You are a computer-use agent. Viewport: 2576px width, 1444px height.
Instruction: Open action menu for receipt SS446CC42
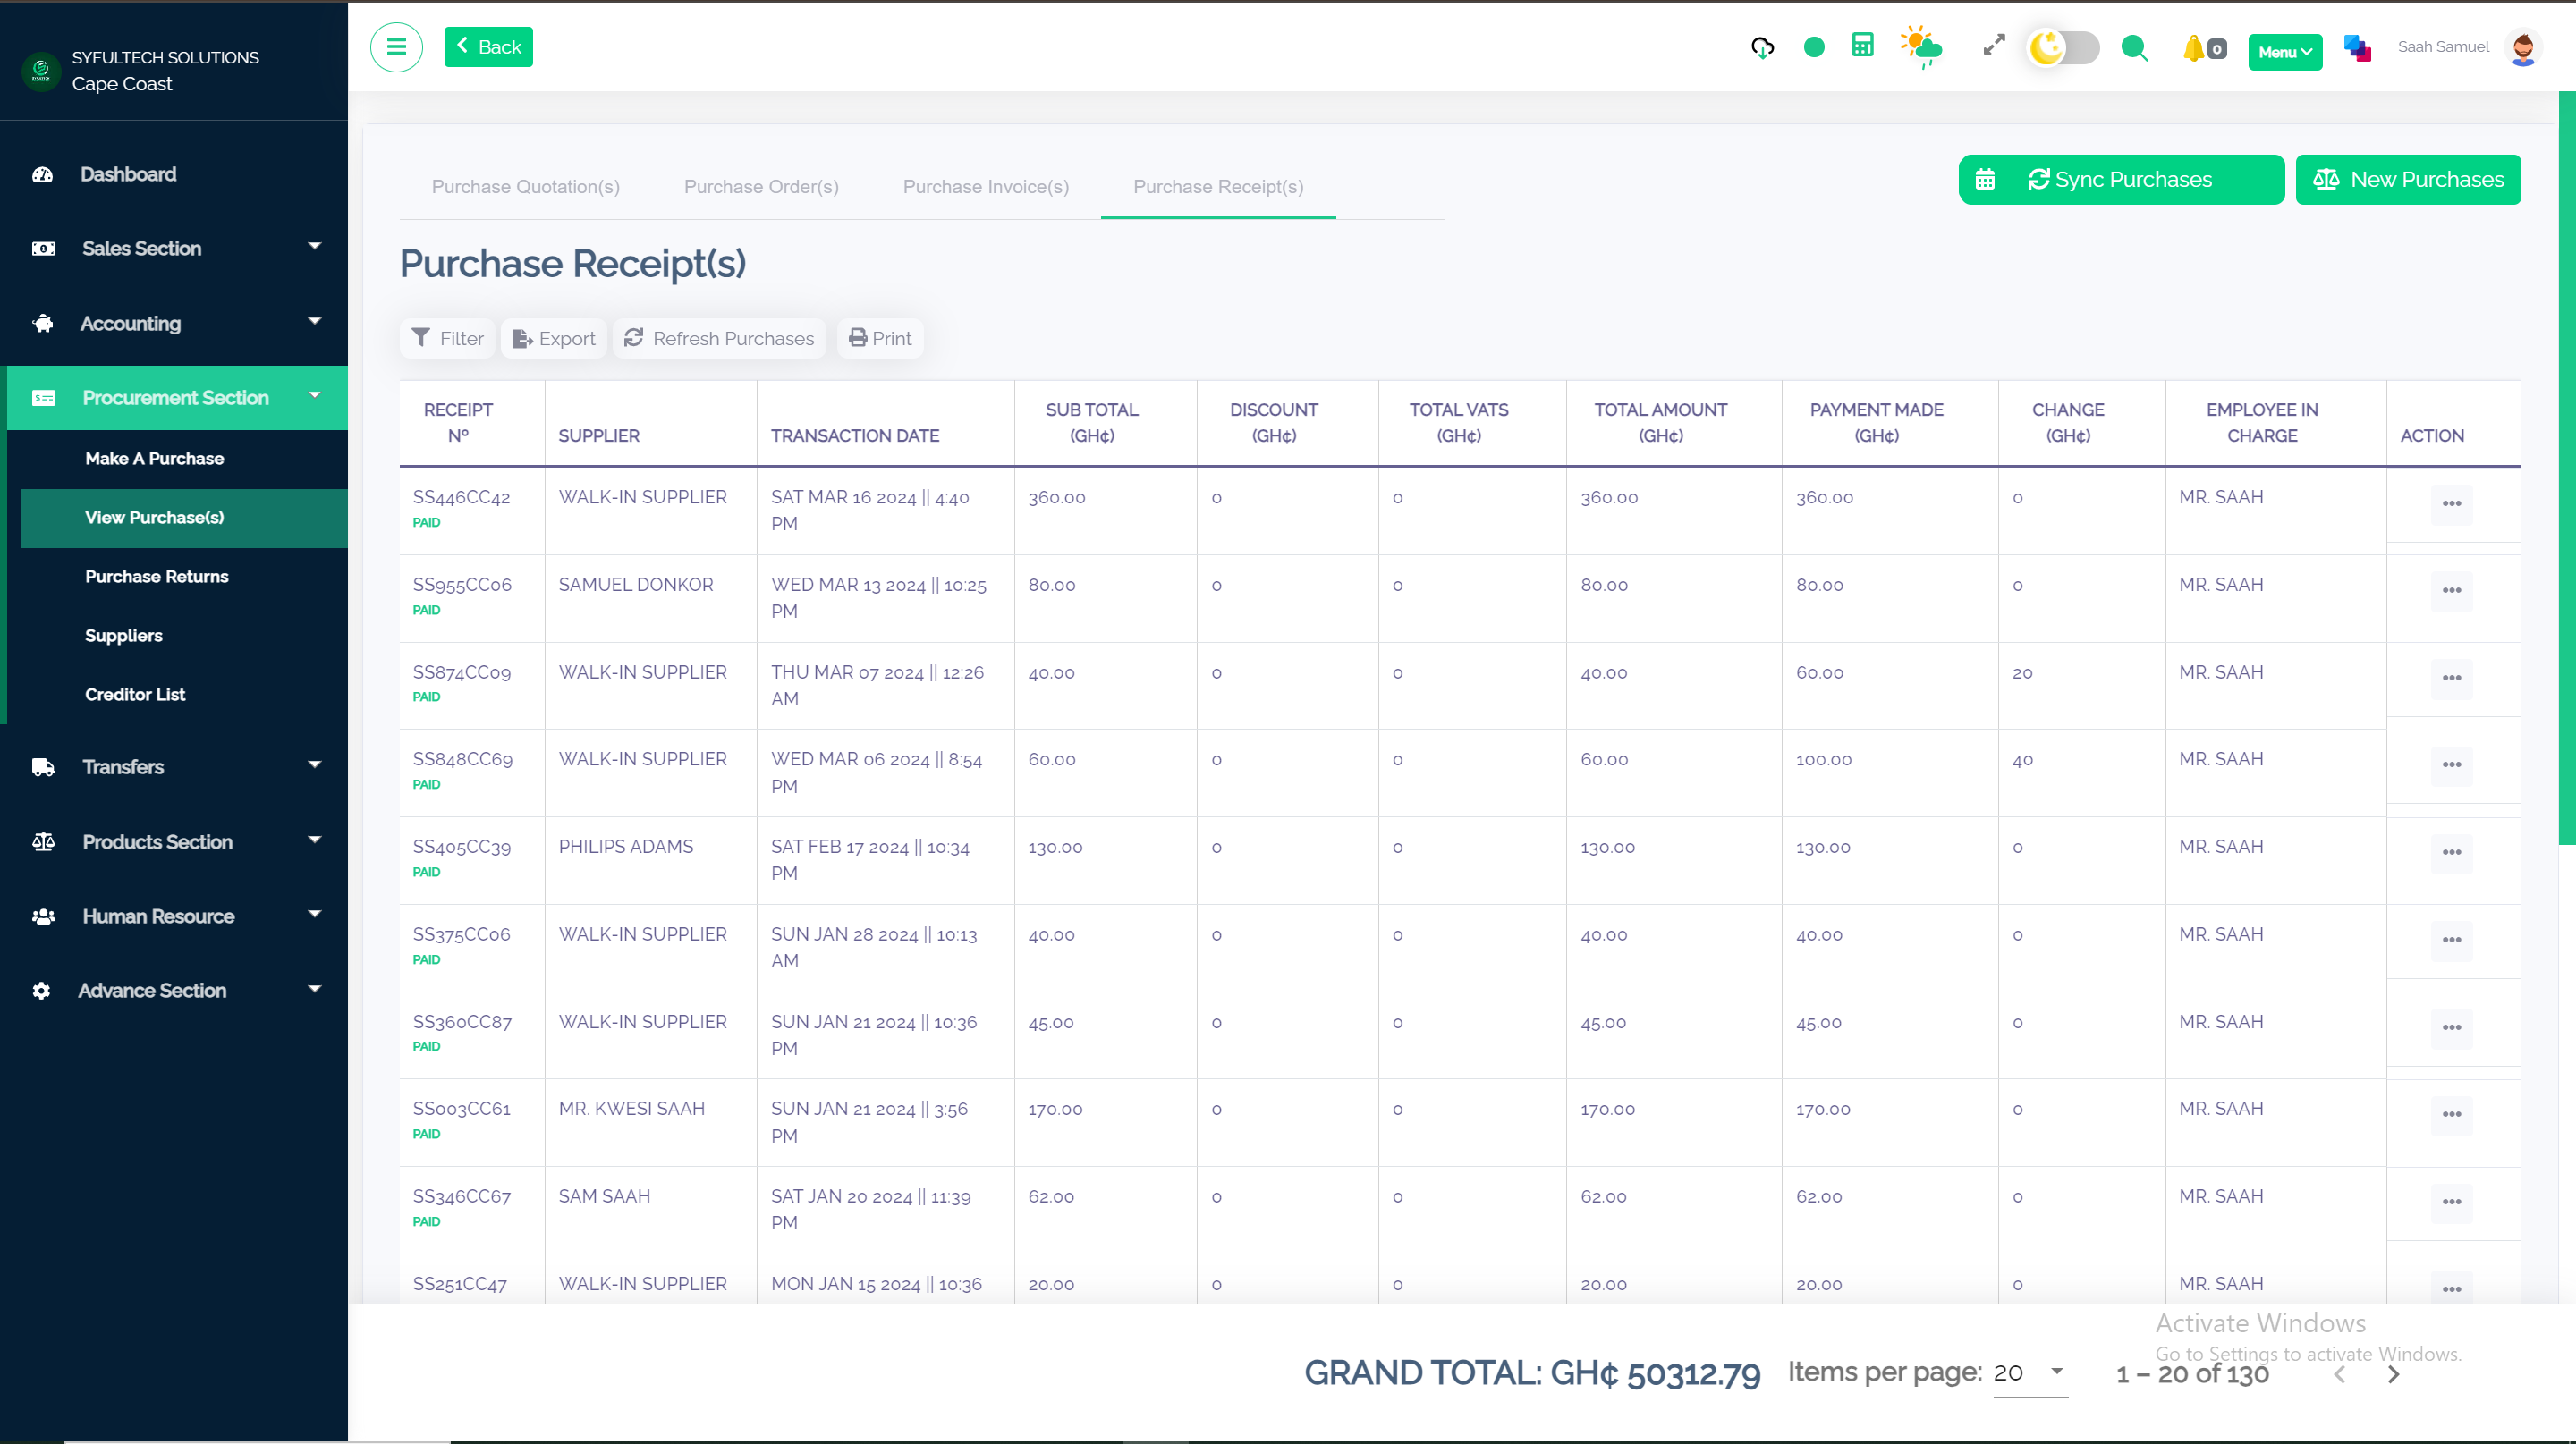tap(2451, 502)
